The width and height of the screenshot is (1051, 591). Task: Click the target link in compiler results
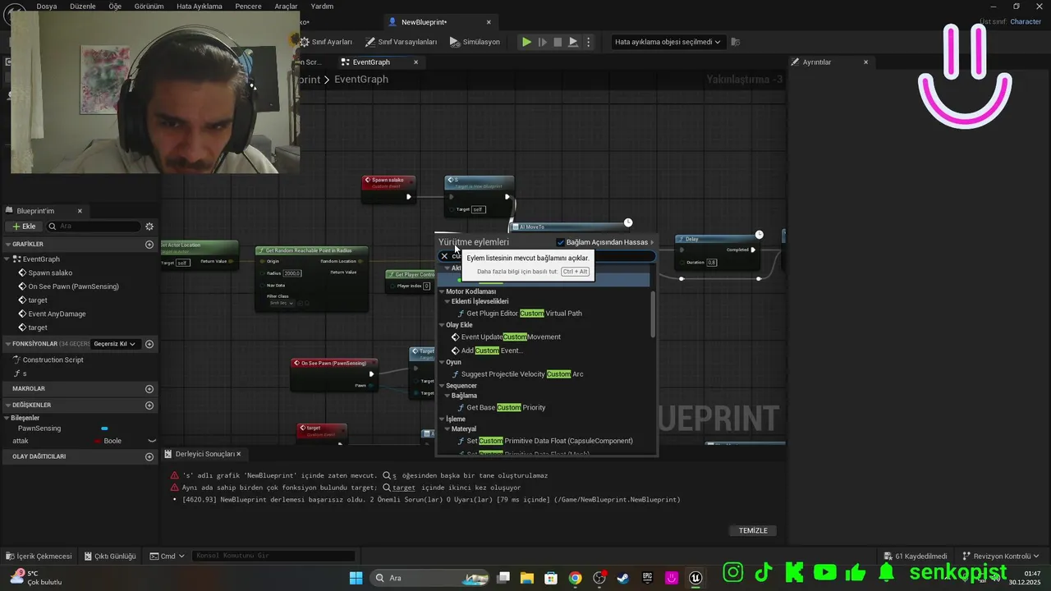403,488
